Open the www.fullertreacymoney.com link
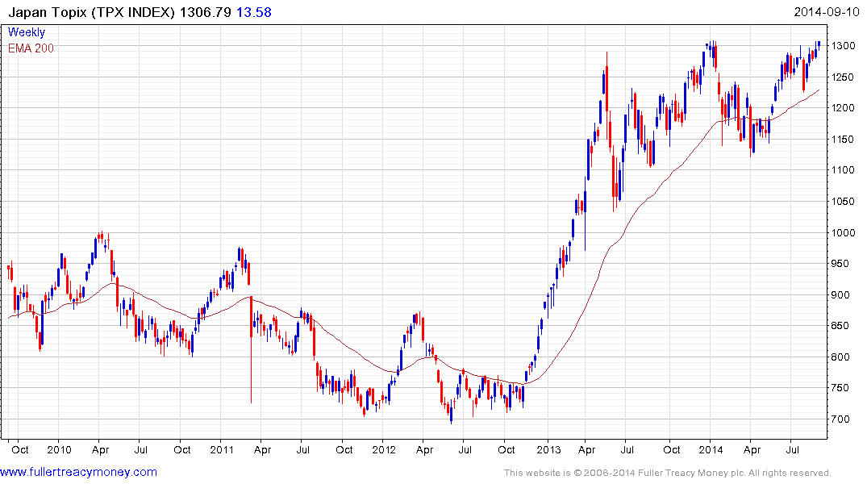The height and width of the screenshot is (484, 867). (78, 473)
